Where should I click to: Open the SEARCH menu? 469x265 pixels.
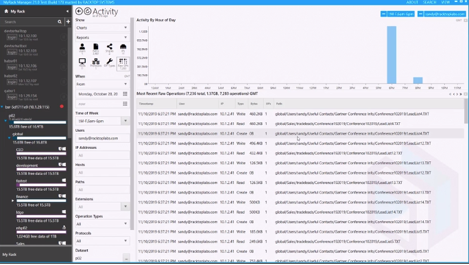click(x=429, y=2)
